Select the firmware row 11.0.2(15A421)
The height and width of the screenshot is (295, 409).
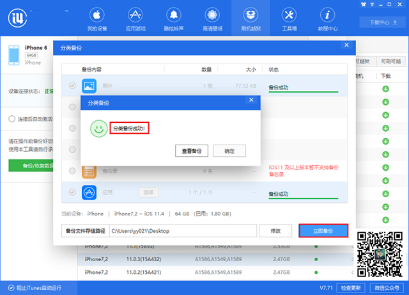pos(215,272)
